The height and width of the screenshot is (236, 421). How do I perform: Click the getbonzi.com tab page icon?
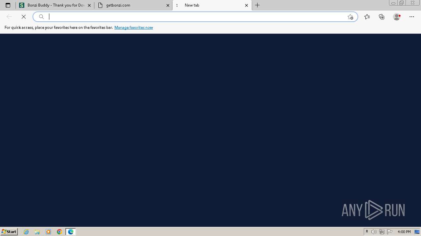point(100,5)
